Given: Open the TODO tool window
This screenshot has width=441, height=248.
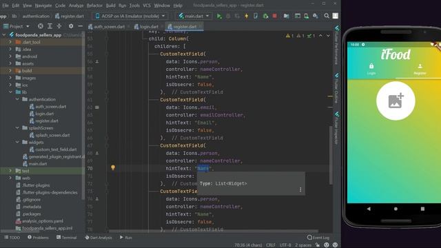Looking at the screenshot, I should coord(12,238).
